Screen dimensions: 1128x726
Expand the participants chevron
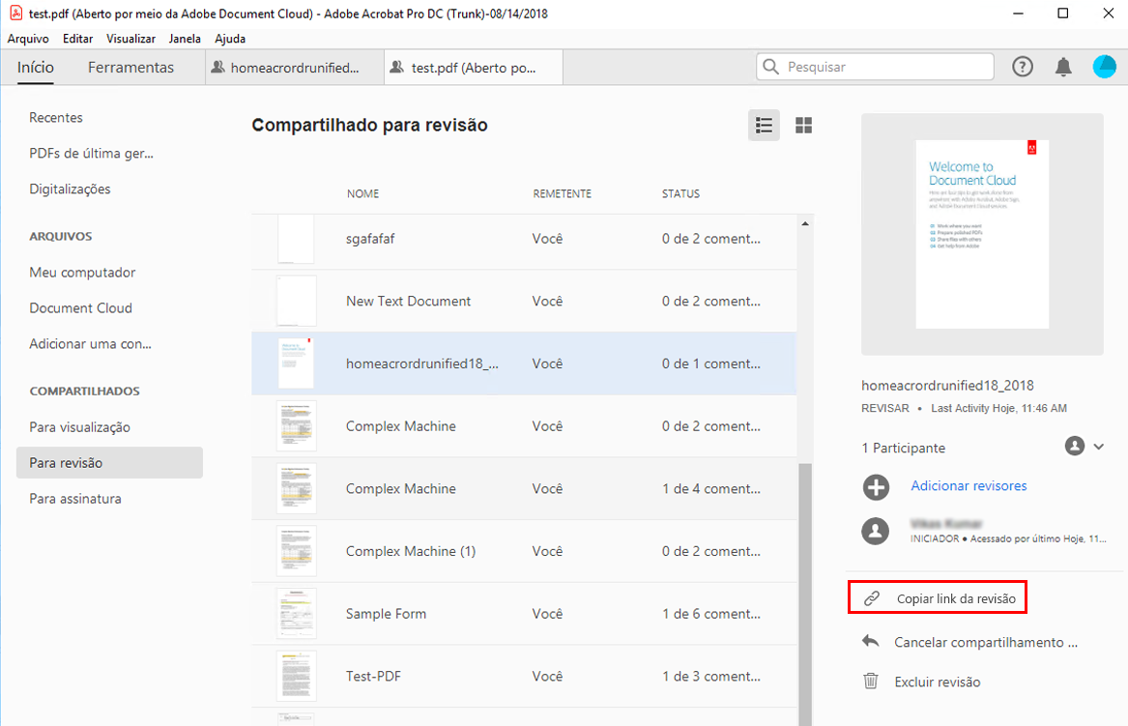tap(1098, 446)
